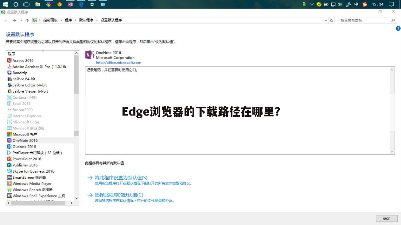The image size is (401, 225).
Task: Click the 确定 button
Action: pyautogui.click(x=387, y=218)
